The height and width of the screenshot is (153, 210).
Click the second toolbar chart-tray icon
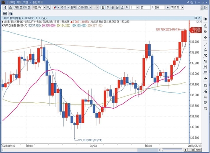[10, 8]
